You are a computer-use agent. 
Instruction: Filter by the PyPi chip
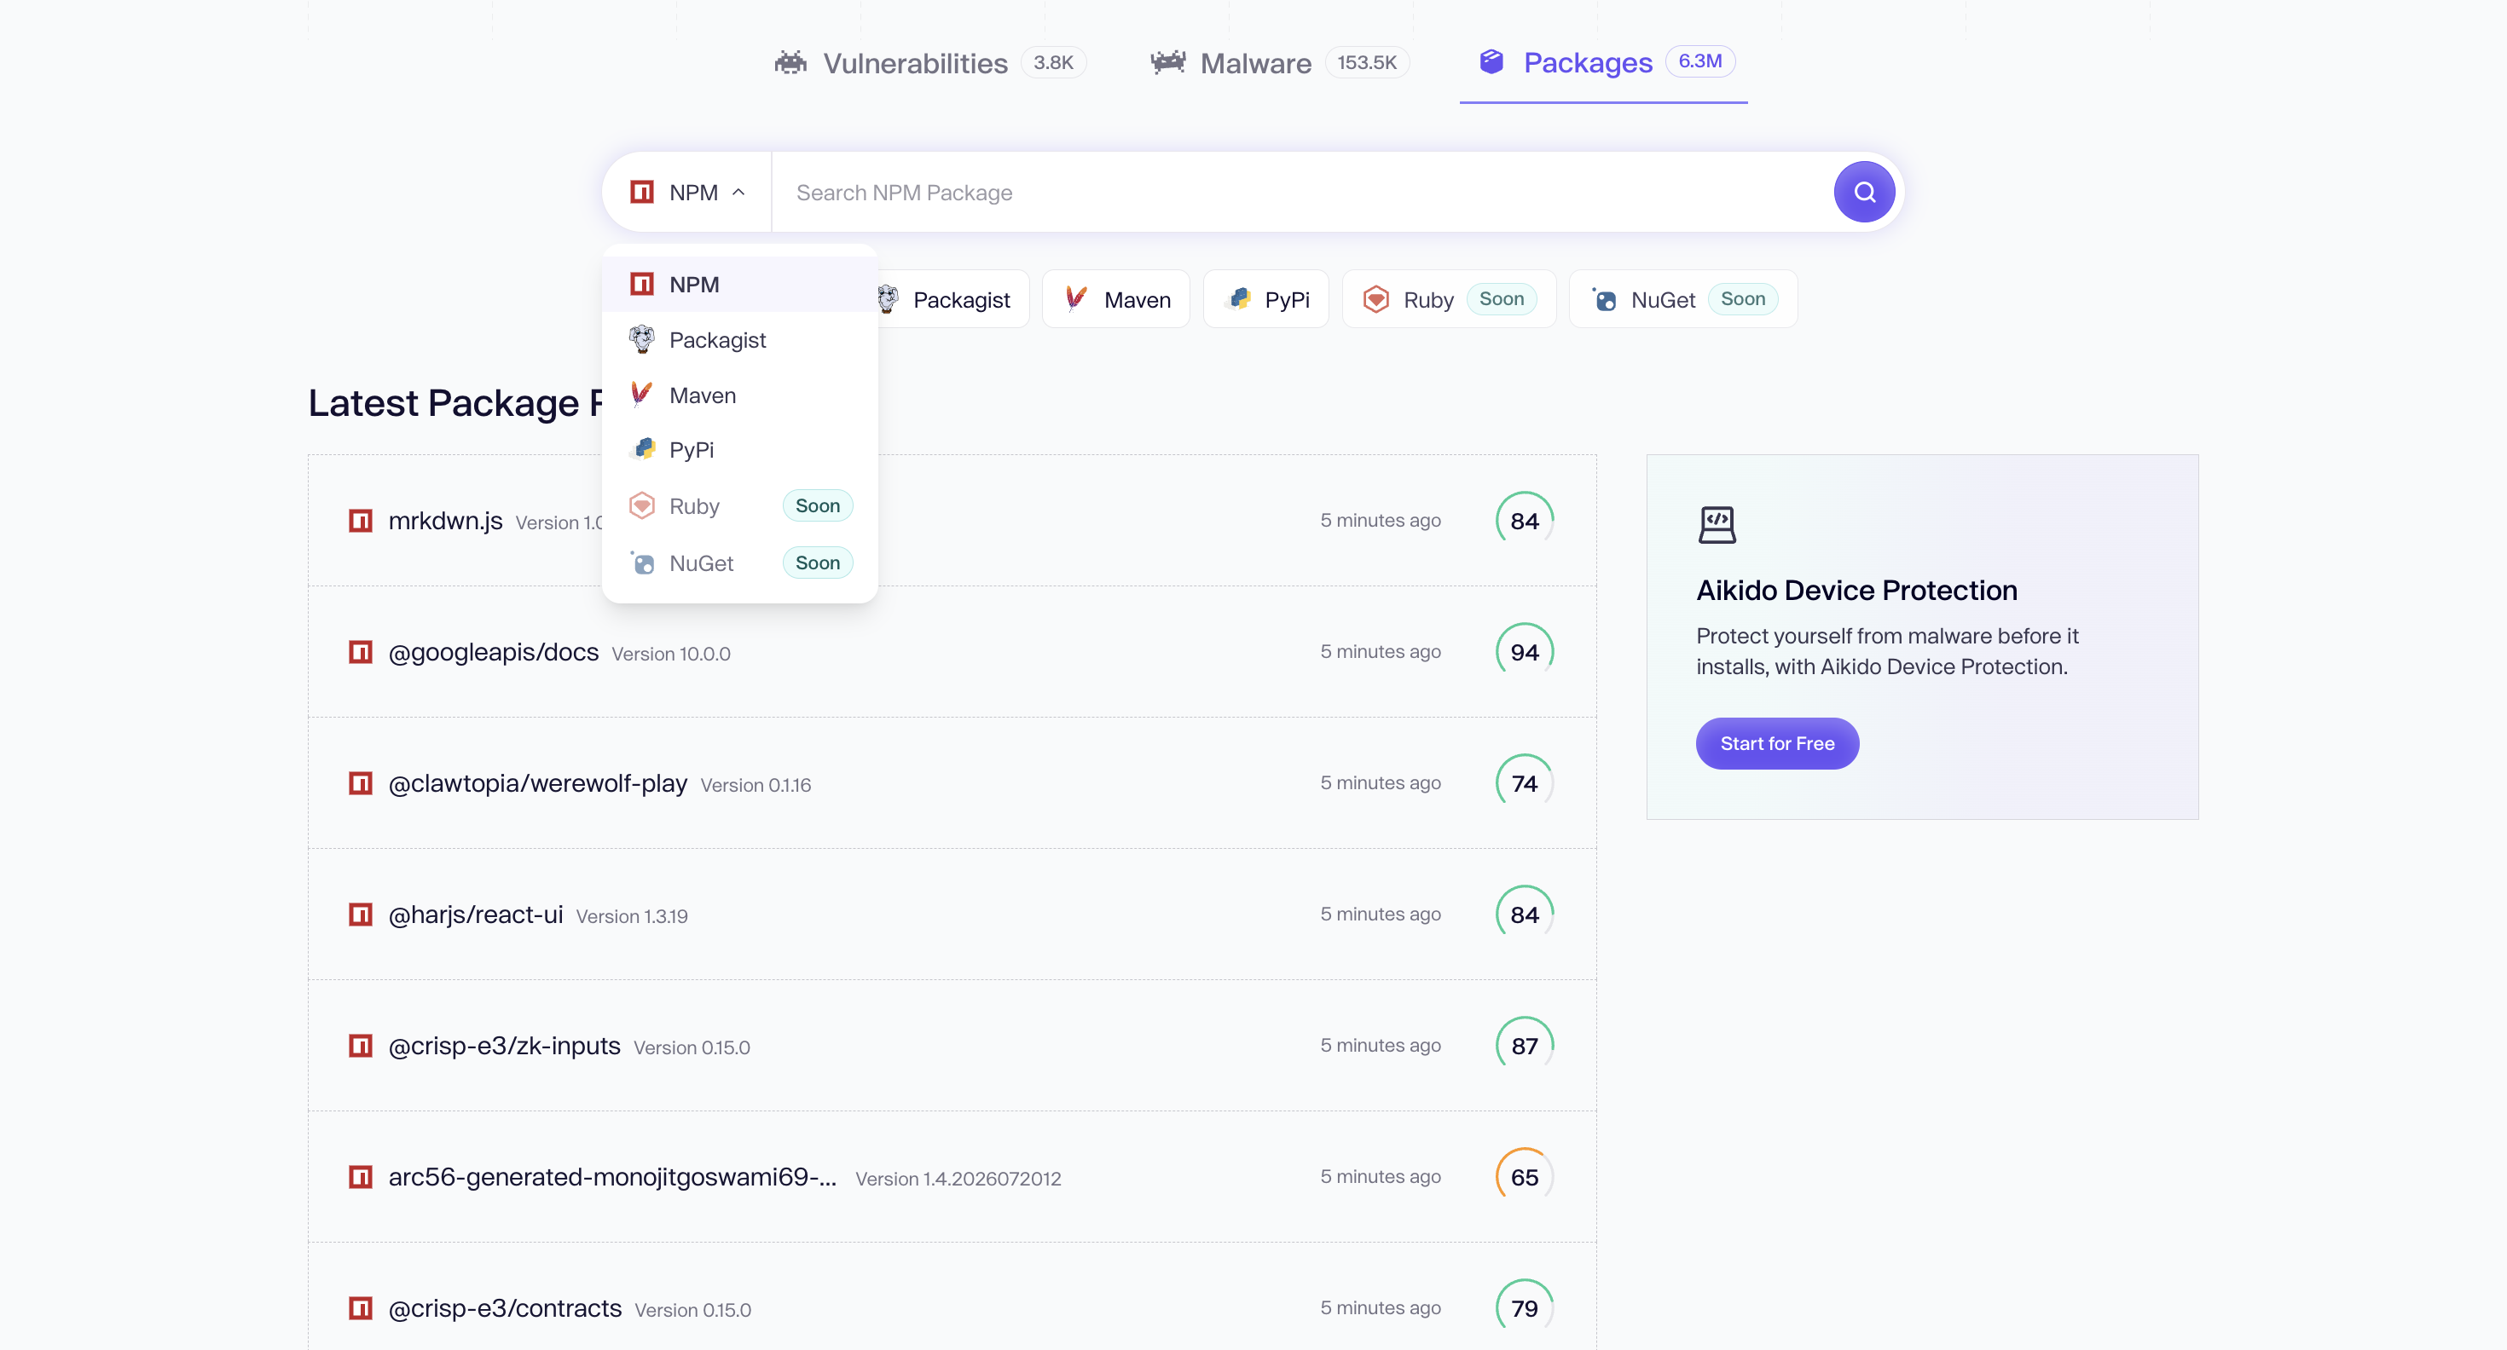[1266, 298]
